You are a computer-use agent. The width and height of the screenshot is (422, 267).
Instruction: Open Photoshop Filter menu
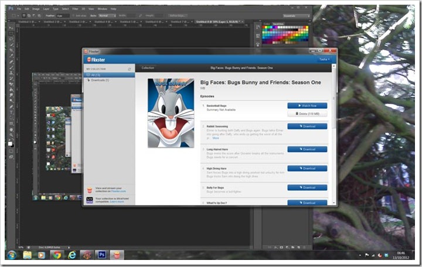click(75, 9)
